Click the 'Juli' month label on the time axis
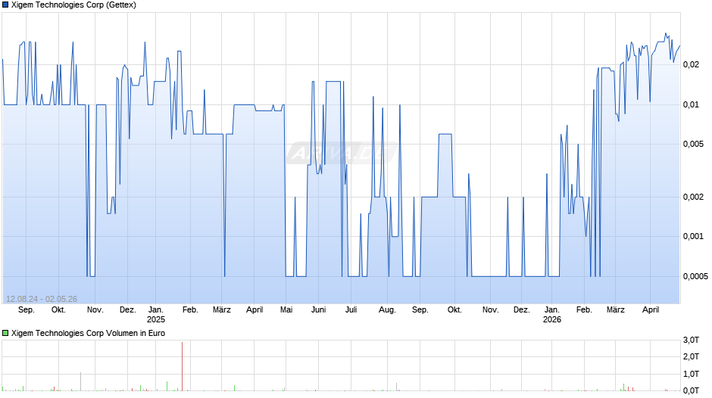Image resolution: width=712 pixels, height=398 pixels. [x=351, y=310]
